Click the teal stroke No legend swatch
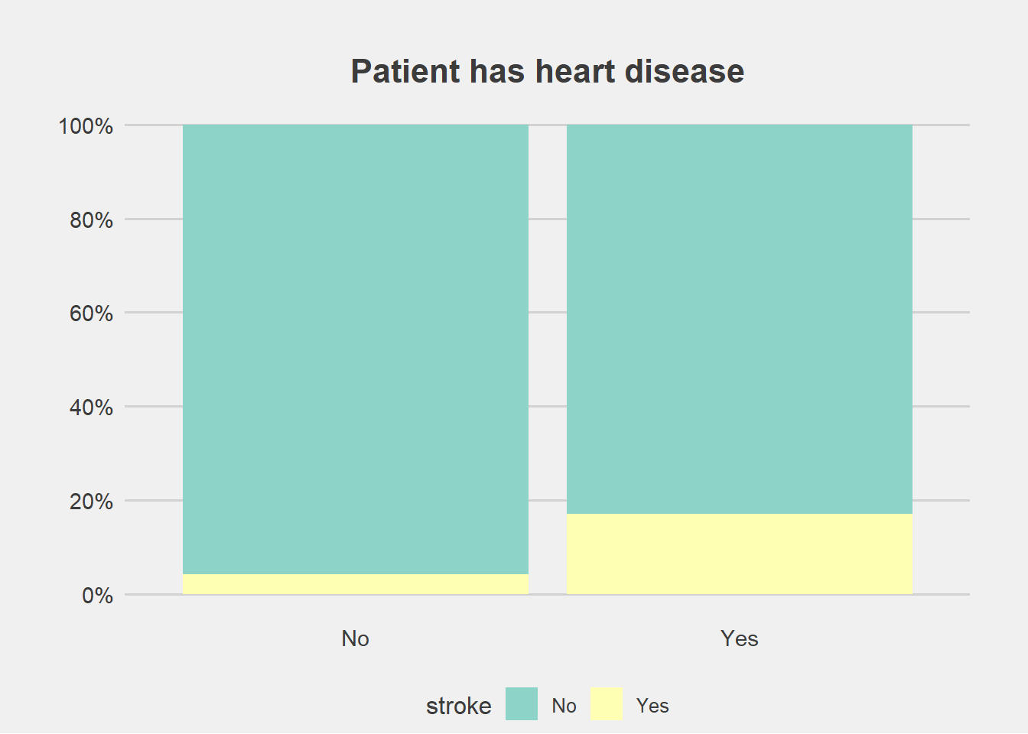The image size is (1028, 734). (522, 704)
